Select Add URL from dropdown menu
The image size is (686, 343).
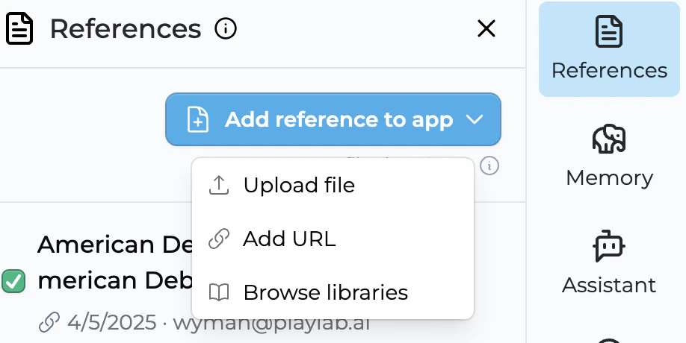[333, 239]
